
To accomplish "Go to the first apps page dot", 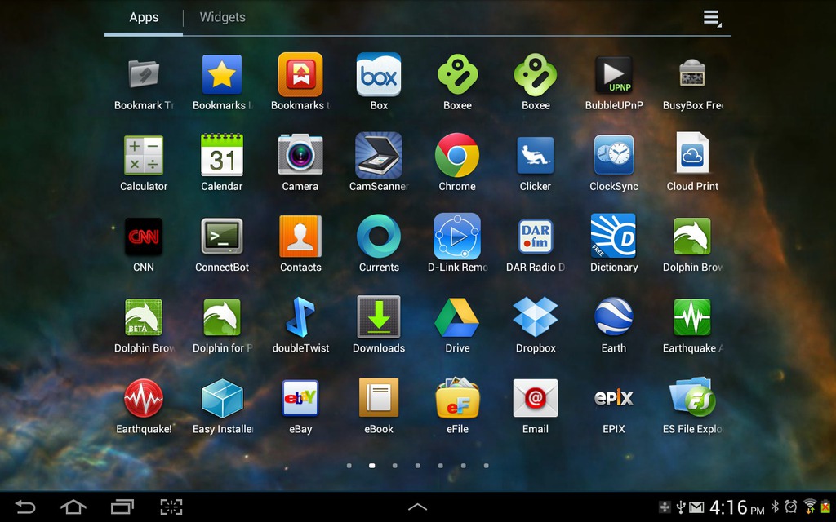I will [349, 466].
